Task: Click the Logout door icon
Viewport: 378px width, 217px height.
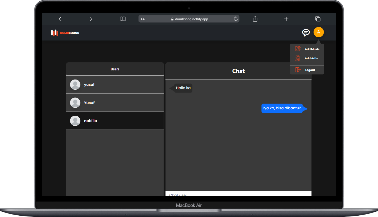Action: pos(298,70)
